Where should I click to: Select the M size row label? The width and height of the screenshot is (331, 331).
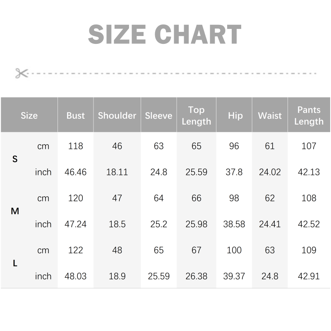click(x=15, y=211)
